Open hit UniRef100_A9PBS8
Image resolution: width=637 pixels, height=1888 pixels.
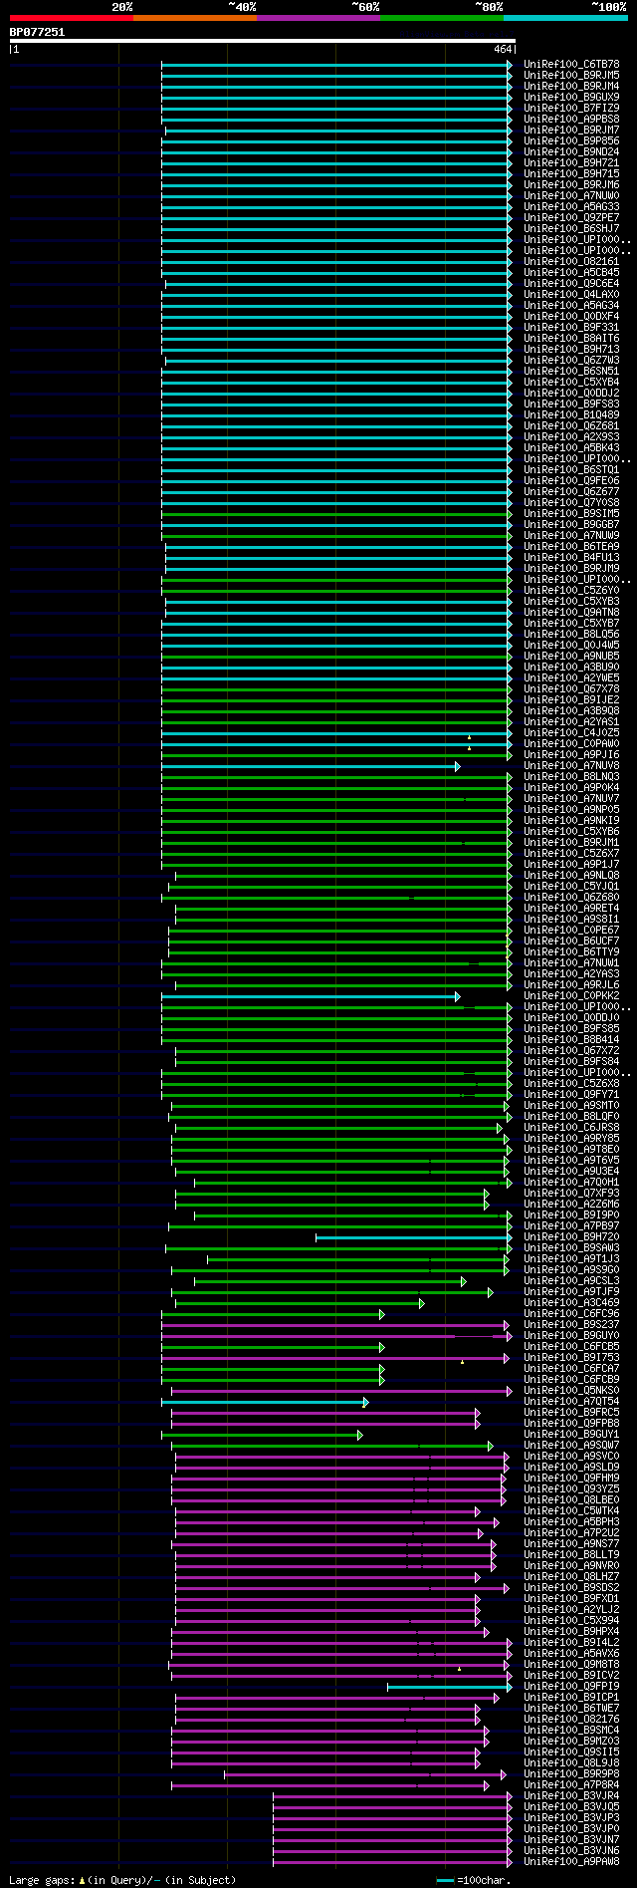click(571, 119)
